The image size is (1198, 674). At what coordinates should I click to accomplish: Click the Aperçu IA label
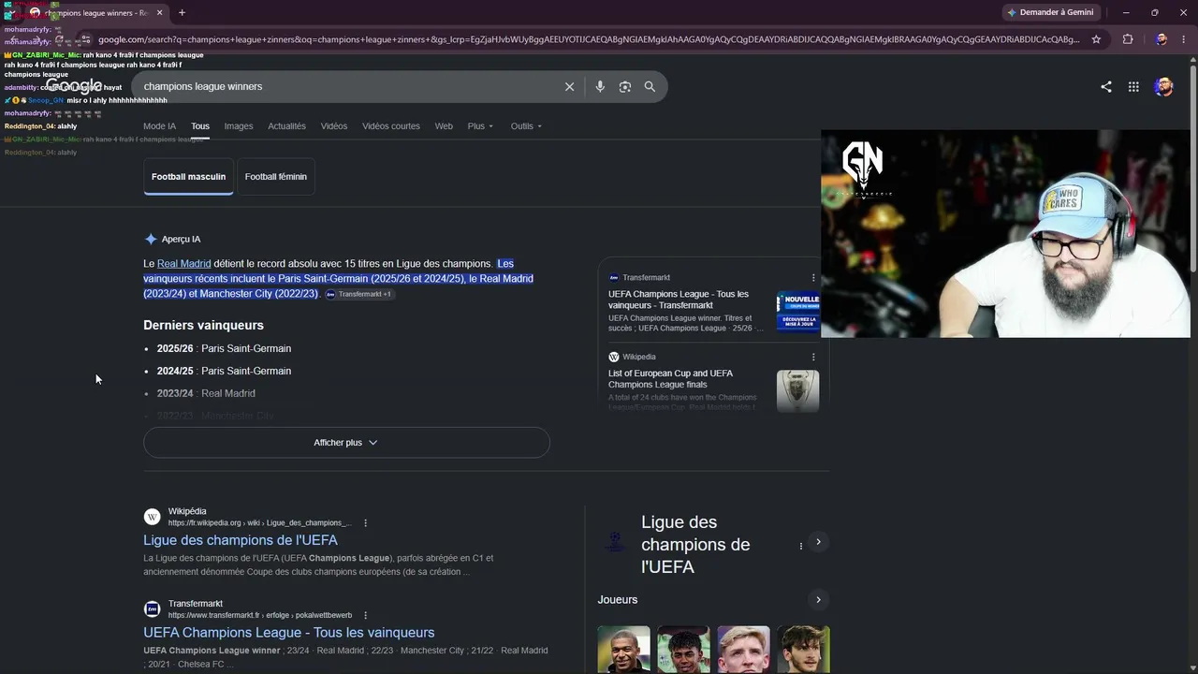click(x=181, y=239)
